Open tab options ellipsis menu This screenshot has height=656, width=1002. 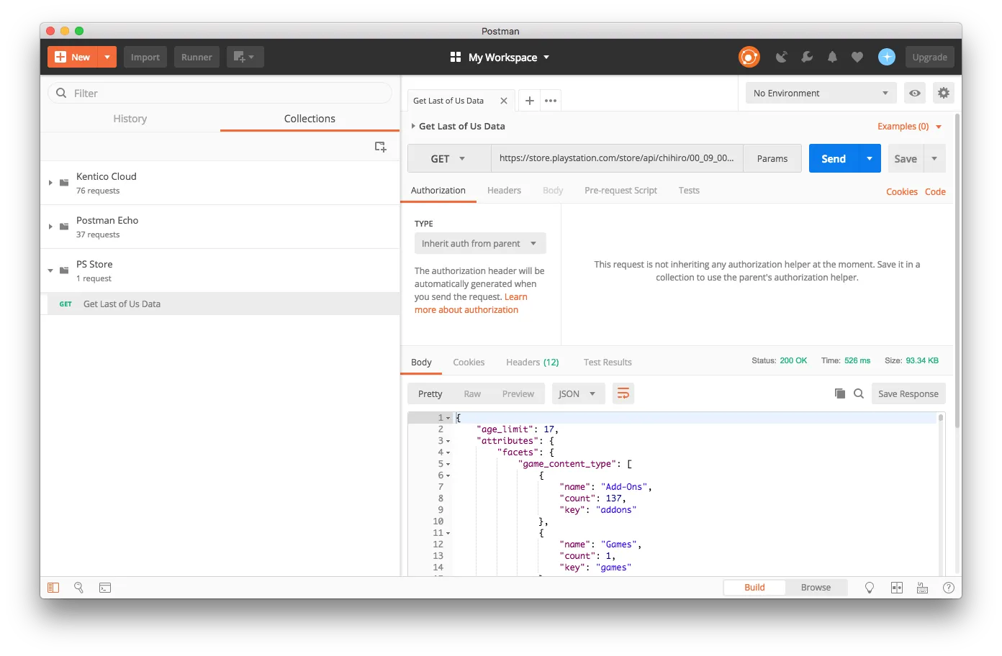click(x=551, y=101)
